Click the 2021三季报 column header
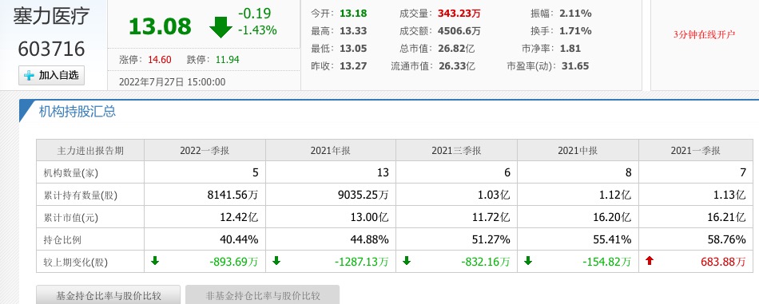The width and height of the screenshot is (759, 304). (x=456, y=151)
